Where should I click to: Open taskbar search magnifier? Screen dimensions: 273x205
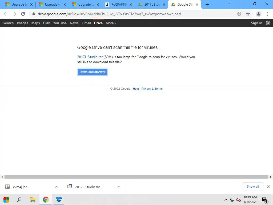click(19, 200)
